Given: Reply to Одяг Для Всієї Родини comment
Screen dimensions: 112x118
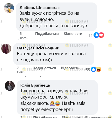Looking at the screenshot, I should [x=70, y=68].
